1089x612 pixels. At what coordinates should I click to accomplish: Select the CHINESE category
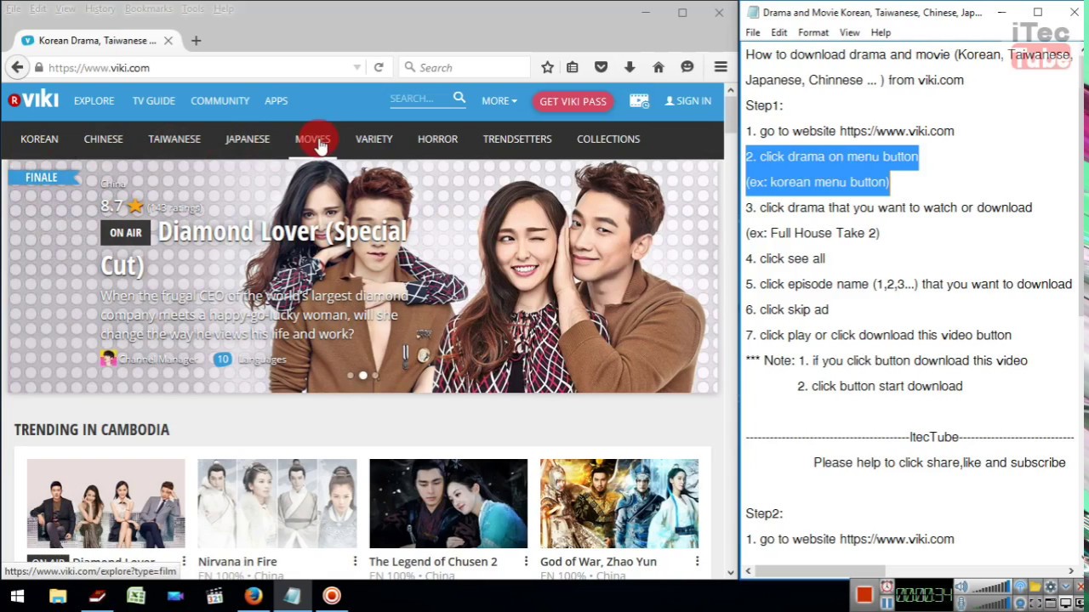103,139
